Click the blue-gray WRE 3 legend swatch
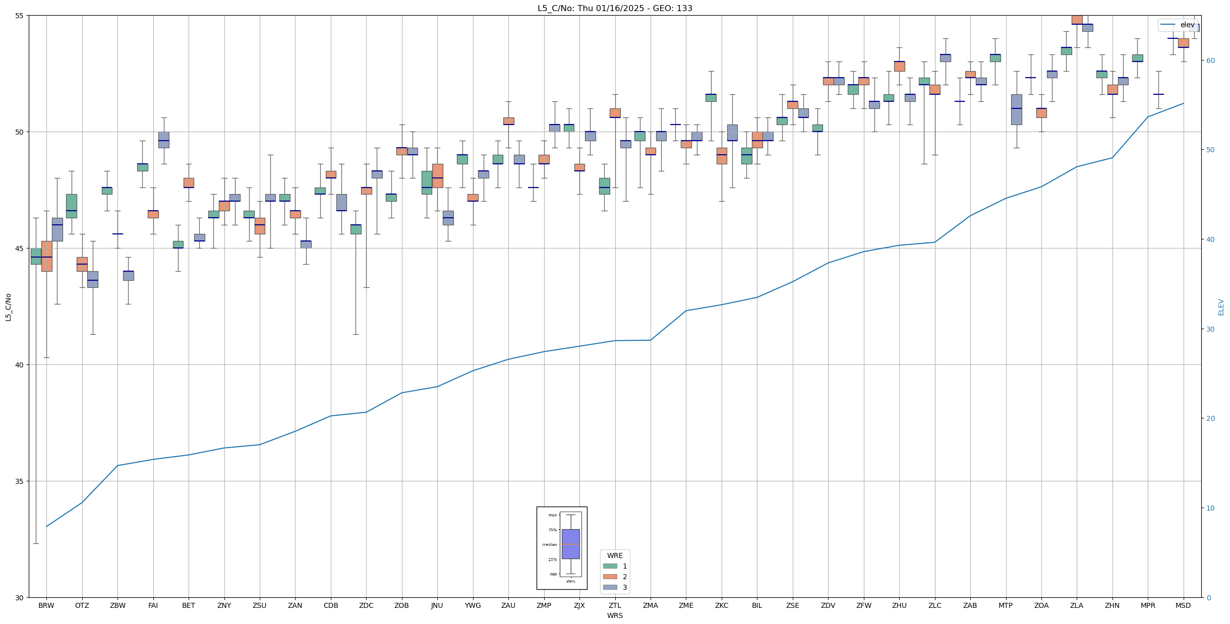This screenshot has width=1230, height=624. click(x=610, y=587)
